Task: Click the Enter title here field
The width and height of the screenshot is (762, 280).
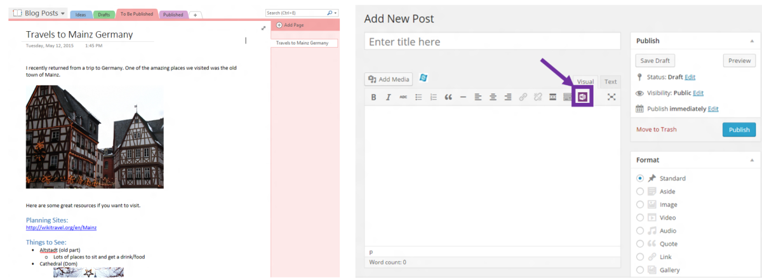Action: [492, 42]
